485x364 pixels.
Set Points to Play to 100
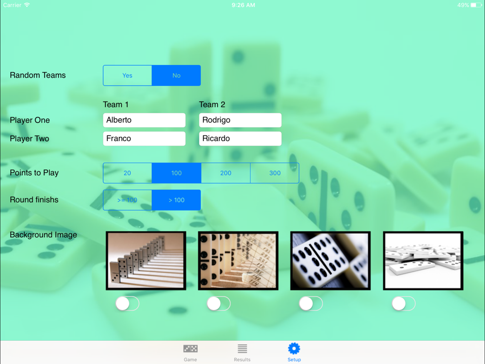click(x=177, y=173)
